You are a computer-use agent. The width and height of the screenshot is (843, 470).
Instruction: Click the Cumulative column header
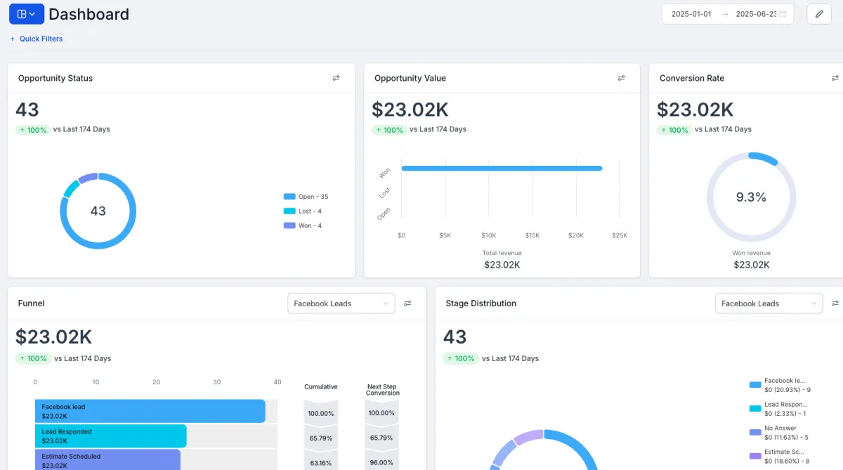(321, 386)
